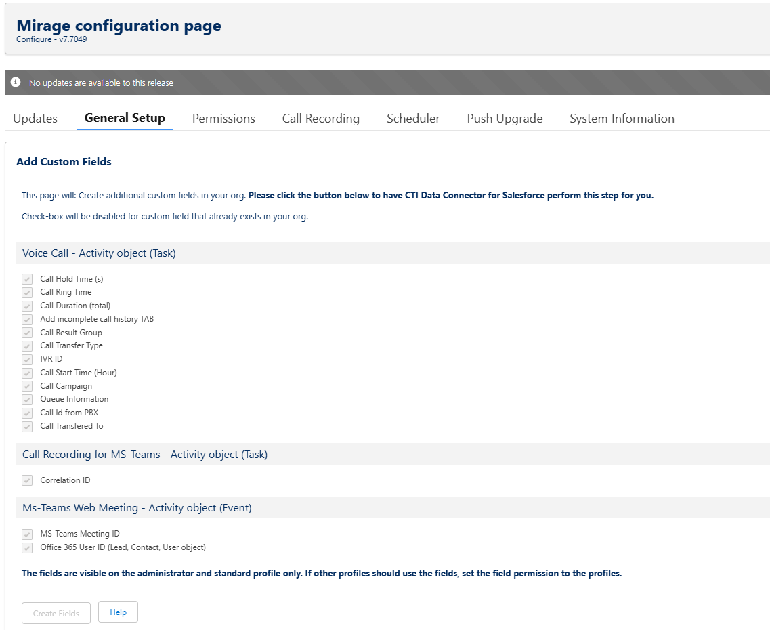Image resolution: width=770 pixels, height=630 pixels.
Task: Toggle the Queue Information checkbox
Action: (27, 399)
